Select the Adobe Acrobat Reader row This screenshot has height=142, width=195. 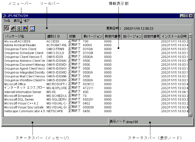[x=96, y=45]
